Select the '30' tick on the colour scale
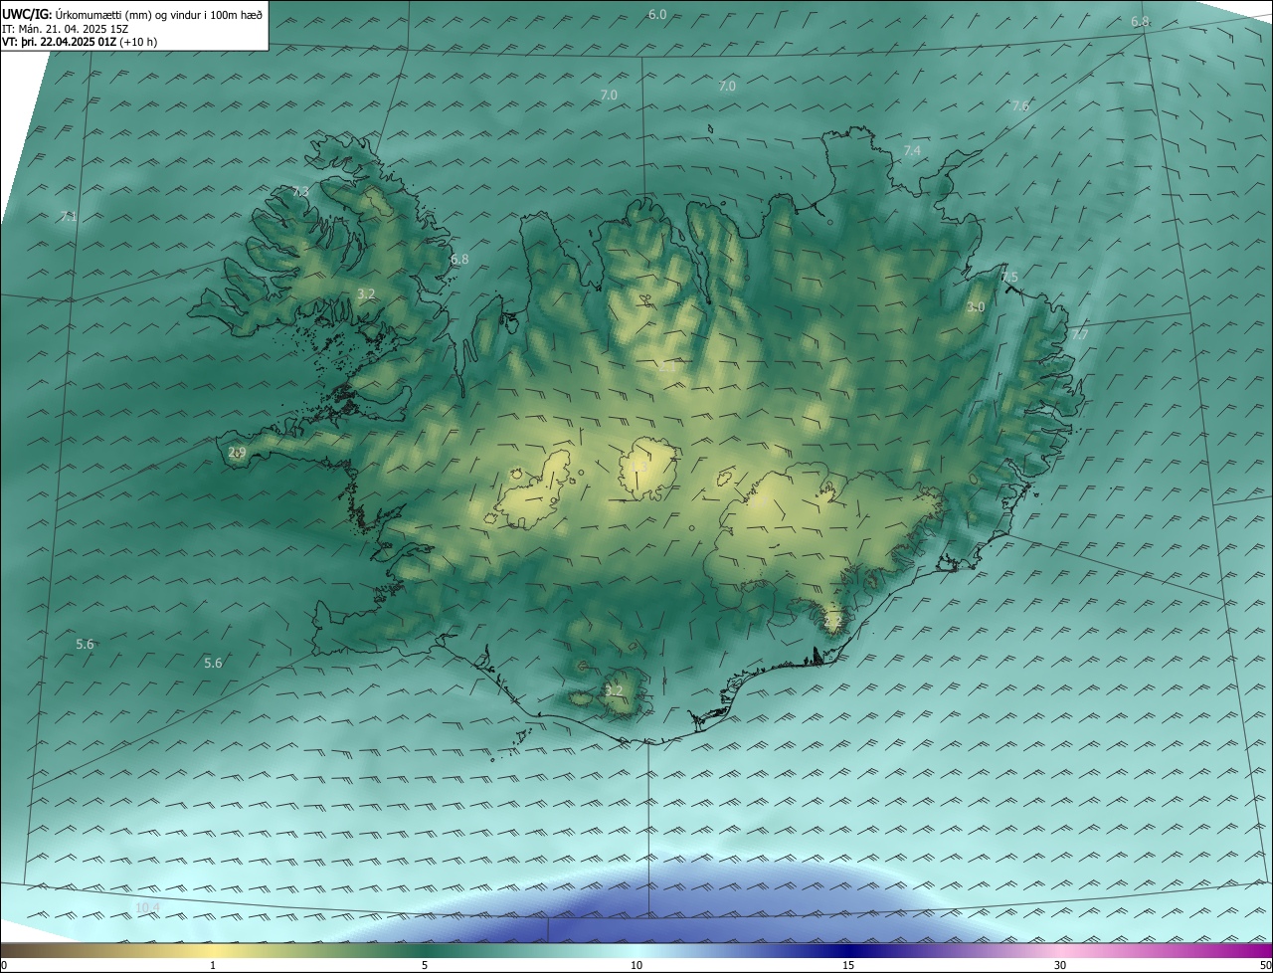1273x973 pixels. click(1060, 965)
